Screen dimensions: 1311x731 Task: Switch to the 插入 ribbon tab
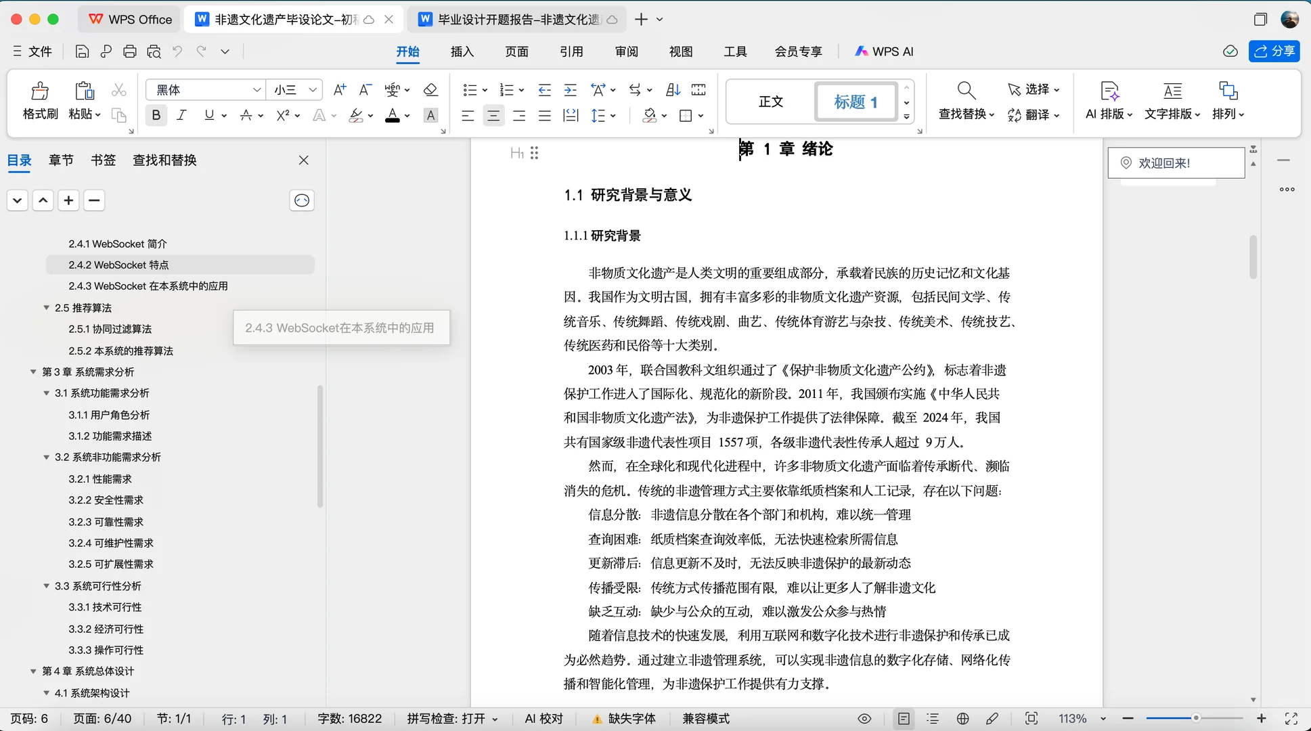pyautogui.click(x=461, y=51)
